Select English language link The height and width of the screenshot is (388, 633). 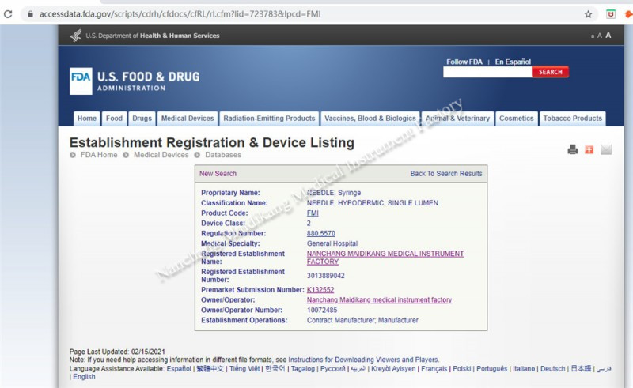pyautogui.click(x=84, y=377)
